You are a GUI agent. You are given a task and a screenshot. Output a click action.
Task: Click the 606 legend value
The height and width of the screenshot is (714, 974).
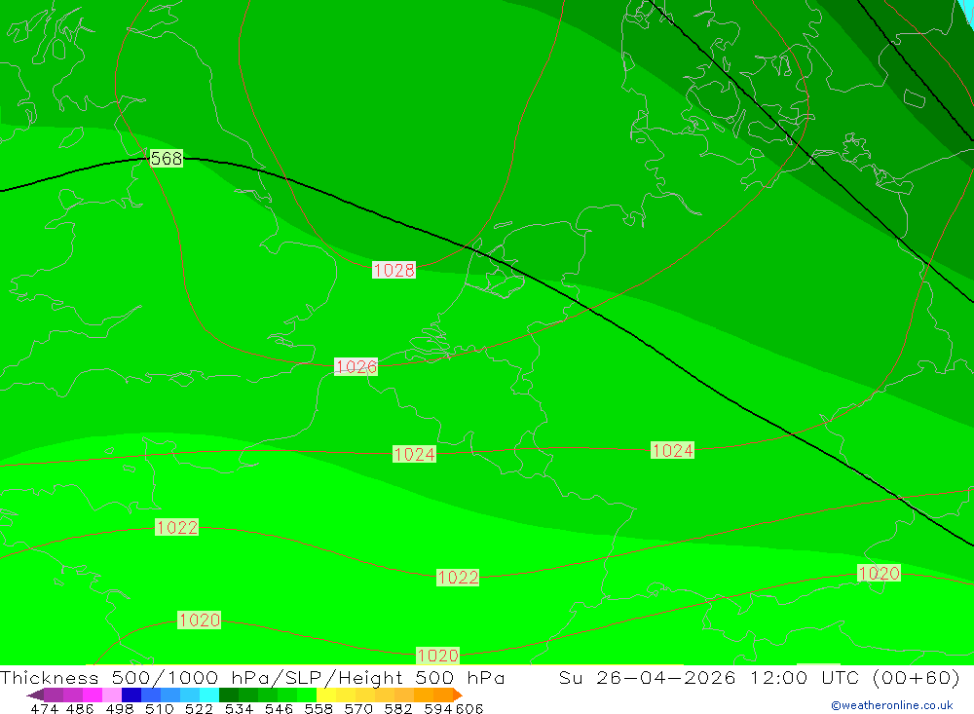(x=469, y=708)
